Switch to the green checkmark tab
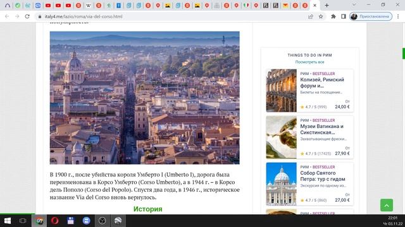This screenshot has width=405, height=227. coord(18,5)
